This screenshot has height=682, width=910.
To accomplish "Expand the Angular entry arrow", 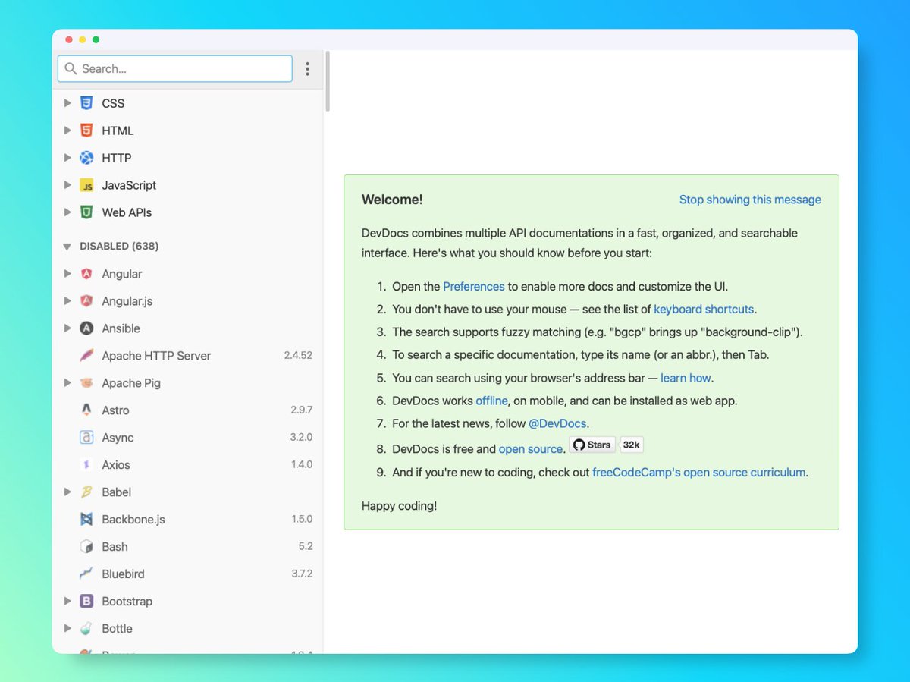I will tap(67, 274).
